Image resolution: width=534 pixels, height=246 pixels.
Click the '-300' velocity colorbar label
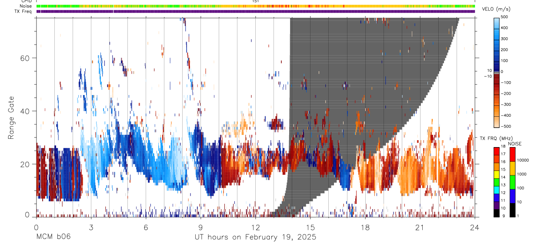506,105
